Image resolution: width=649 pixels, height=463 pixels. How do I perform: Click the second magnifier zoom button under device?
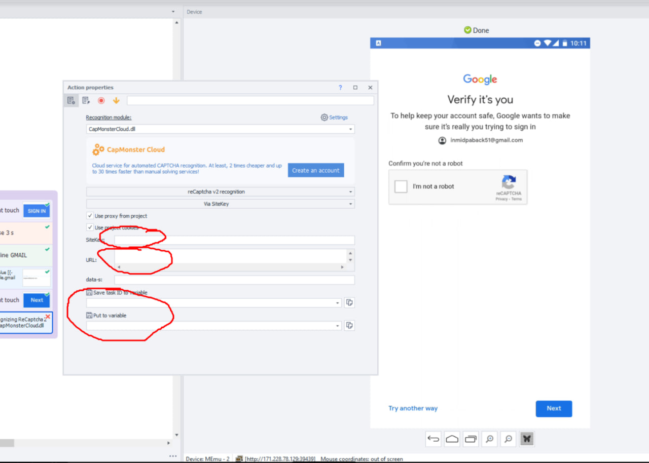coord(508,439)
